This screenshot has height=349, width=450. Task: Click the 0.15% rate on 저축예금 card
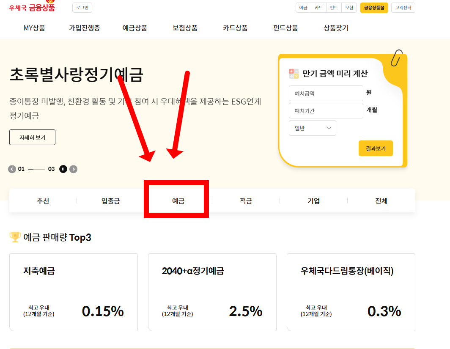103,311
